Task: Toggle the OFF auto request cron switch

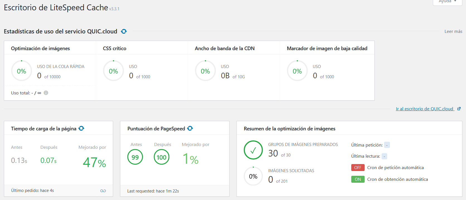Action: [x=358, y=168]
